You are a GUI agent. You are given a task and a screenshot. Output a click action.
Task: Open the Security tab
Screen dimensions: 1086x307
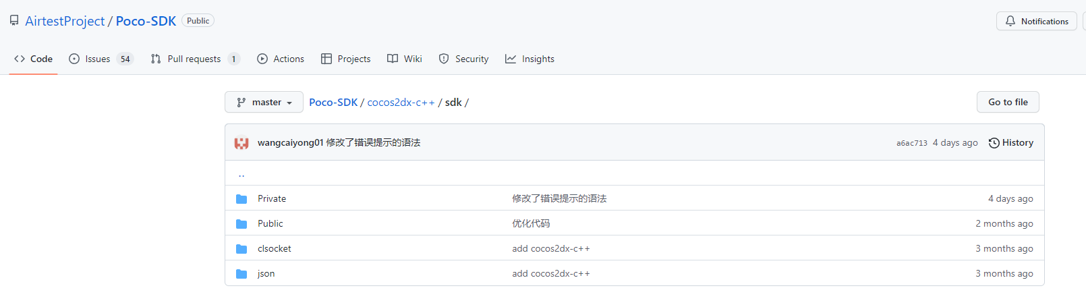tap(463, 59)
